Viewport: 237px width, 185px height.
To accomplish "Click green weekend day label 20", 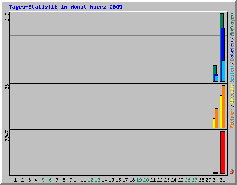I will pos(146,180).
